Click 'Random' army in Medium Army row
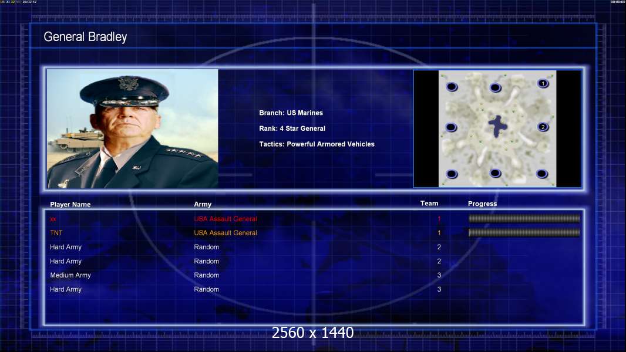 tap(206, 275)
